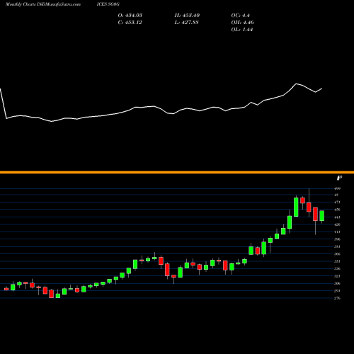The width and height of the screenshot is (354, 354).
Task: Click the 321 price axis label
Action: click(337, 276)
